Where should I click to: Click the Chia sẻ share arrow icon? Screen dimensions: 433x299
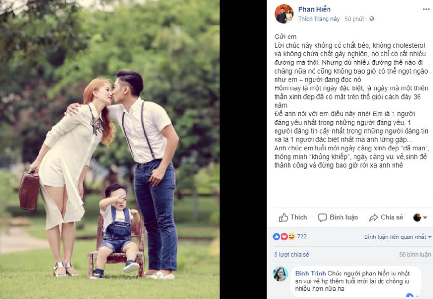(373, 217)
